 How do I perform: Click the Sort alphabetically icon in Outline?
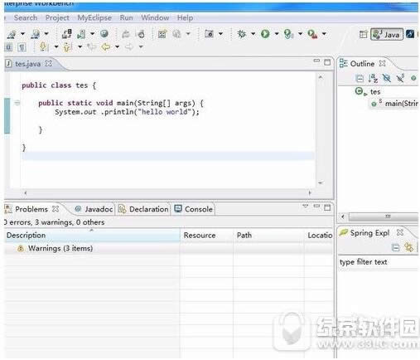click(x=373, y=78)
